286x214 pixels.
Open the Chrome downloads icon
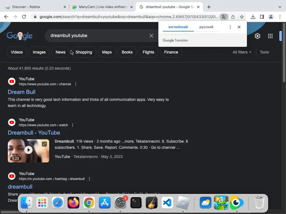tap(253, 17)
